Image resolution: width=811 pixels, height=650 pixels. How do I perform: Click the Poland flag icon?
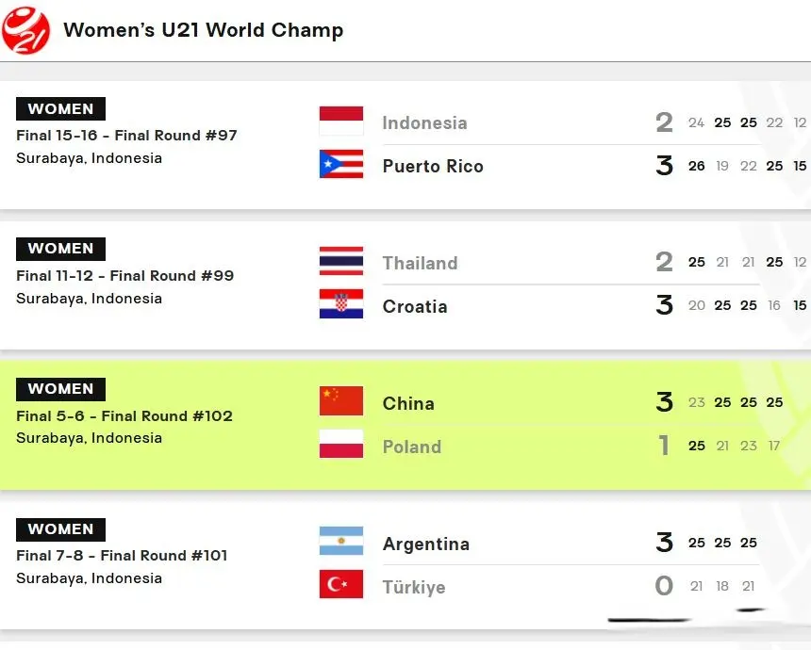click(x=340, y=446)
